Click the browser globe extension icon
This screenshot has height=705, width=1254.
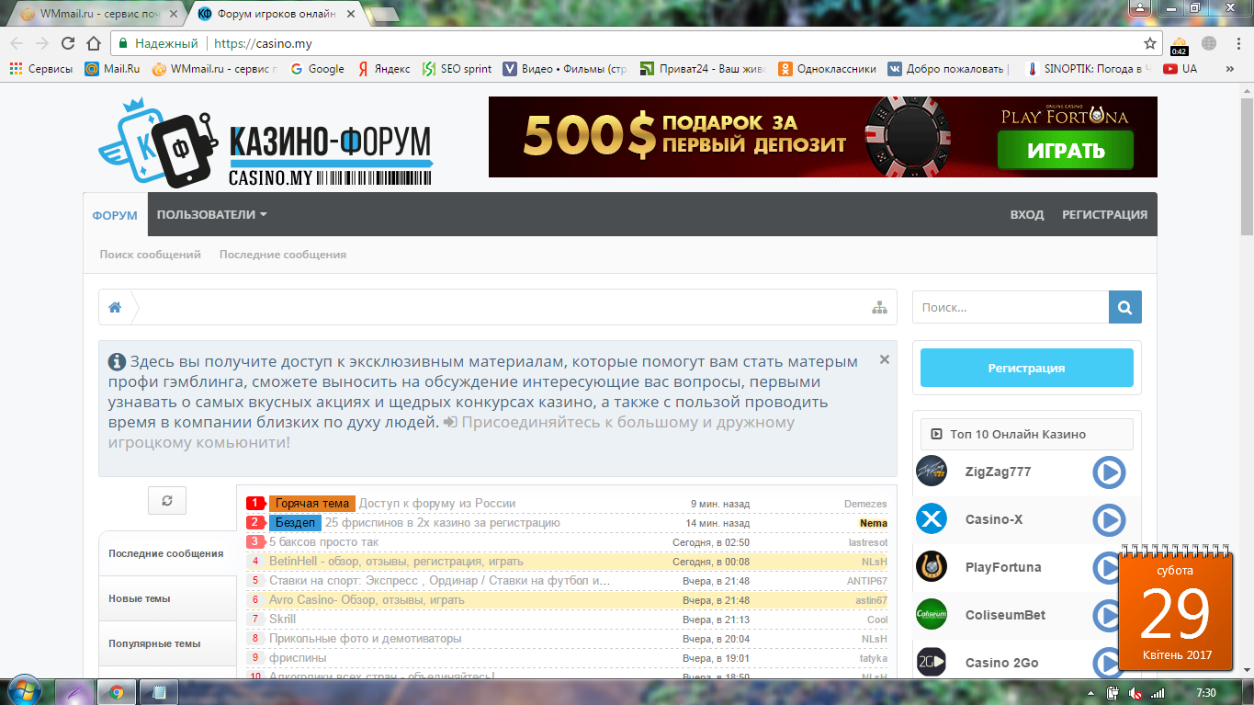(x=1209, y=43)
